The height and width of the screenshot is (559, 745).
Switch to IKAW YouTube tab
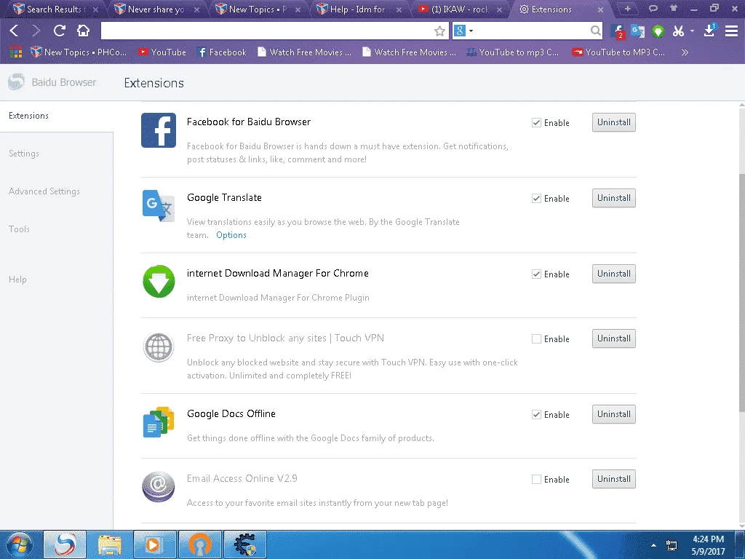[458, 9]
